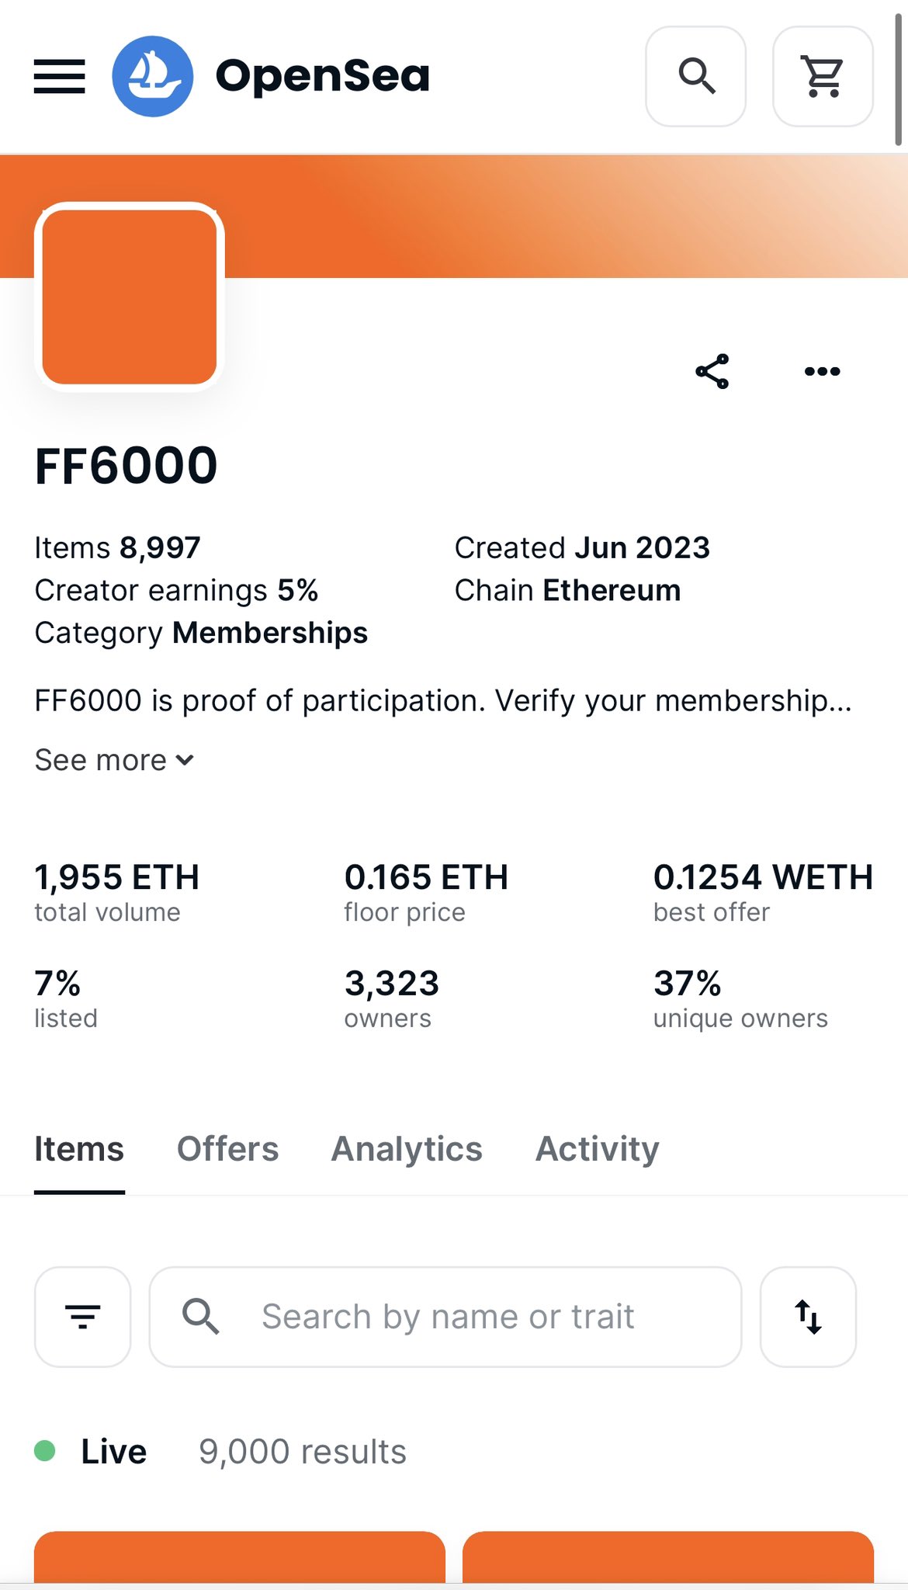Tap the OpenSea ship logo
The width and height of the screenshot is (908, 1590).
pyautogui.click(x=153, y=76)
